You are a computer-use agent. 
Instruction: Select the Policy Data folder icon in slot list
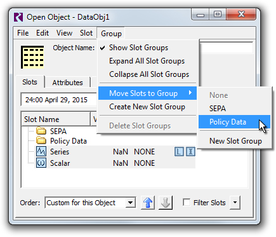click(x=41, y=140)
